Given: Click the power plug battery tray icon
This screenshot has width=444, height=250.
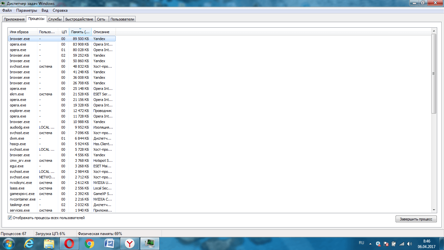Looking at the screenshot, I should [x=394, y=243].
